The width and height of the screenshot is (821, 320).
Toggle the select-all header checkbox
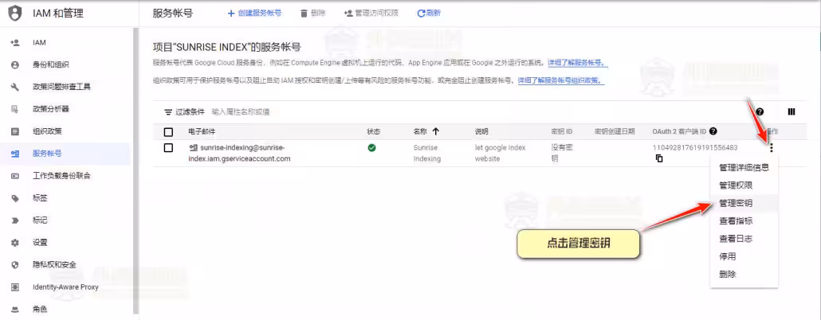point(168,132)
